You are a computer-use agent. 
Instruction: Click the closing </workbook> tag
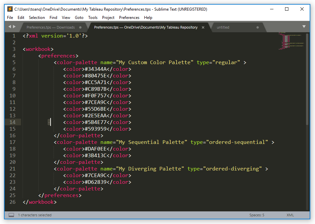coord(40,202)
